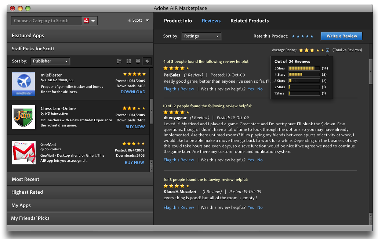This screenshot has width=378, height=239.
Task: Click Yes for KlarasH.Mozafari's review
Action: (251, 207)
